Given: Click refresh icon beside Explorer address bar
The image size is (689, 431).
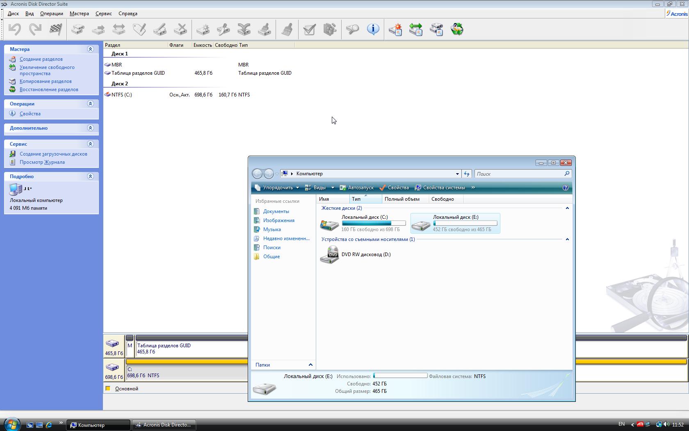Looking at the screenshot, I should (x=467, y=174).
